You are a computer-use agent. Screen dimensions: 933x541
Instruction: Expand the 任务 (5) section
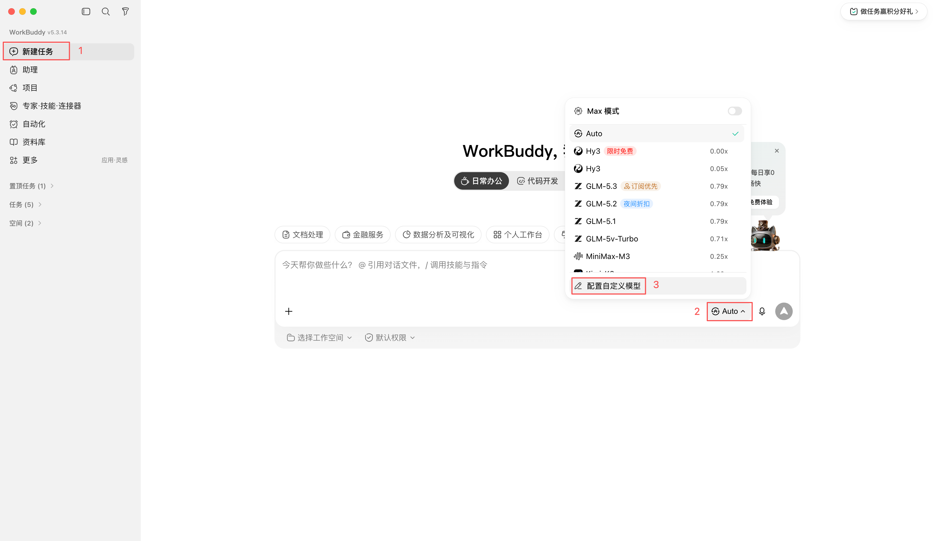coord(25,204)
